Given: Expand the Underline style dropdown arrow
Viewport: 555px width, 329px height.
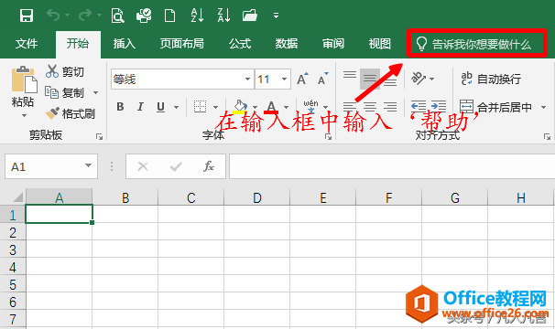Looking at the screenshot, I should coord(176,107).
